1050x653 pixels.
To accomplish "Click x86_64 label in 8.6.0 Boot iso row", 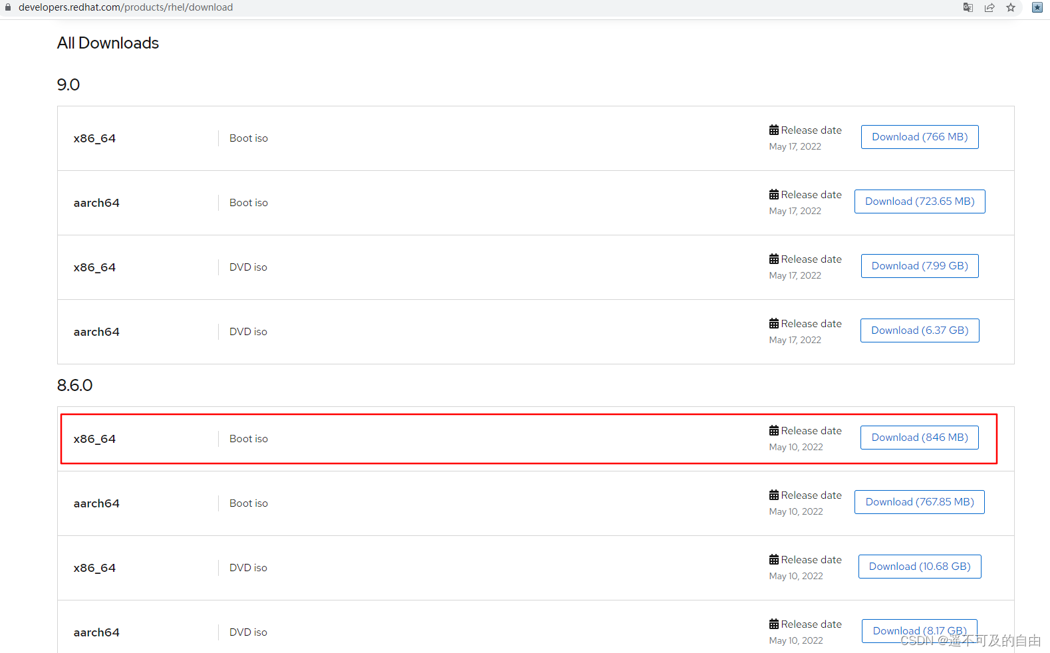I will coord(94,439).
